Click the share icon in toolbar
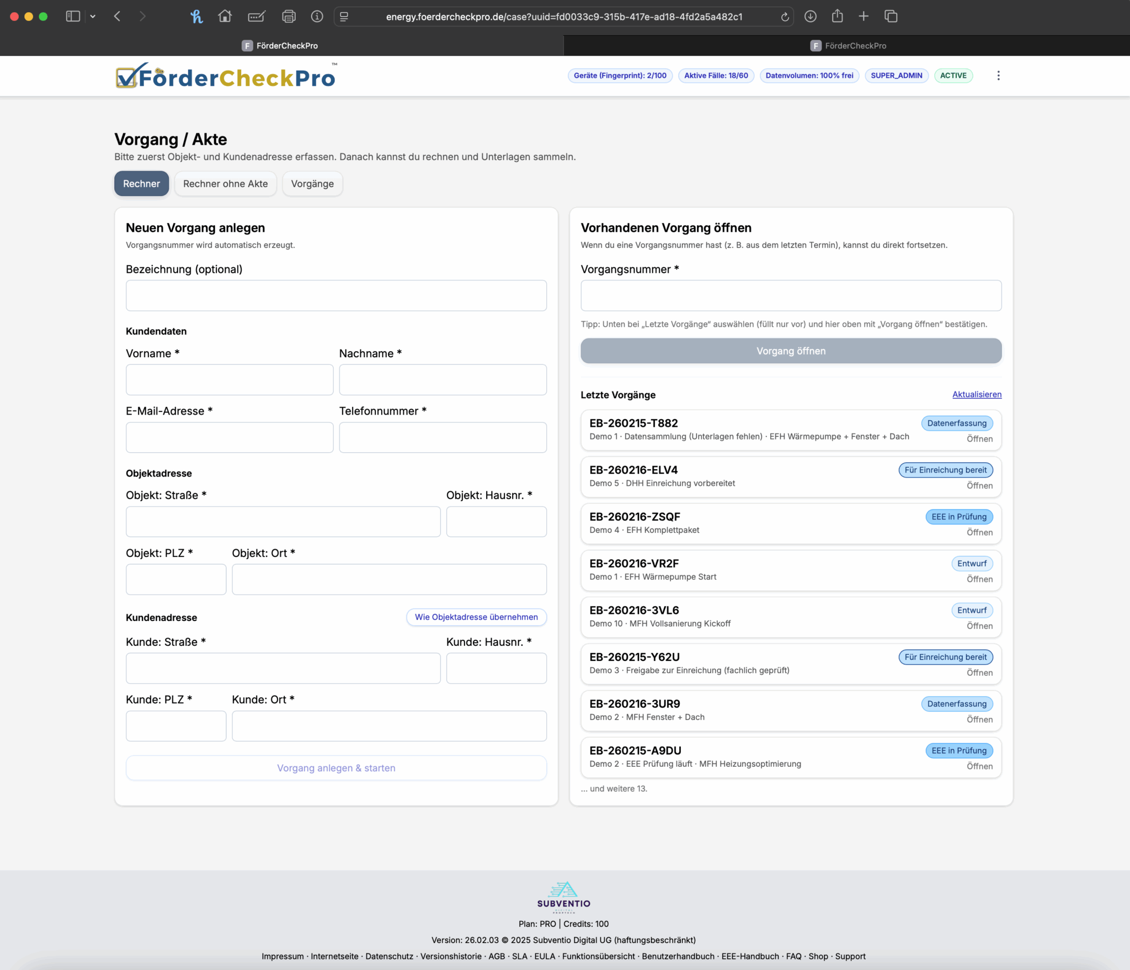 click(837, 17)
